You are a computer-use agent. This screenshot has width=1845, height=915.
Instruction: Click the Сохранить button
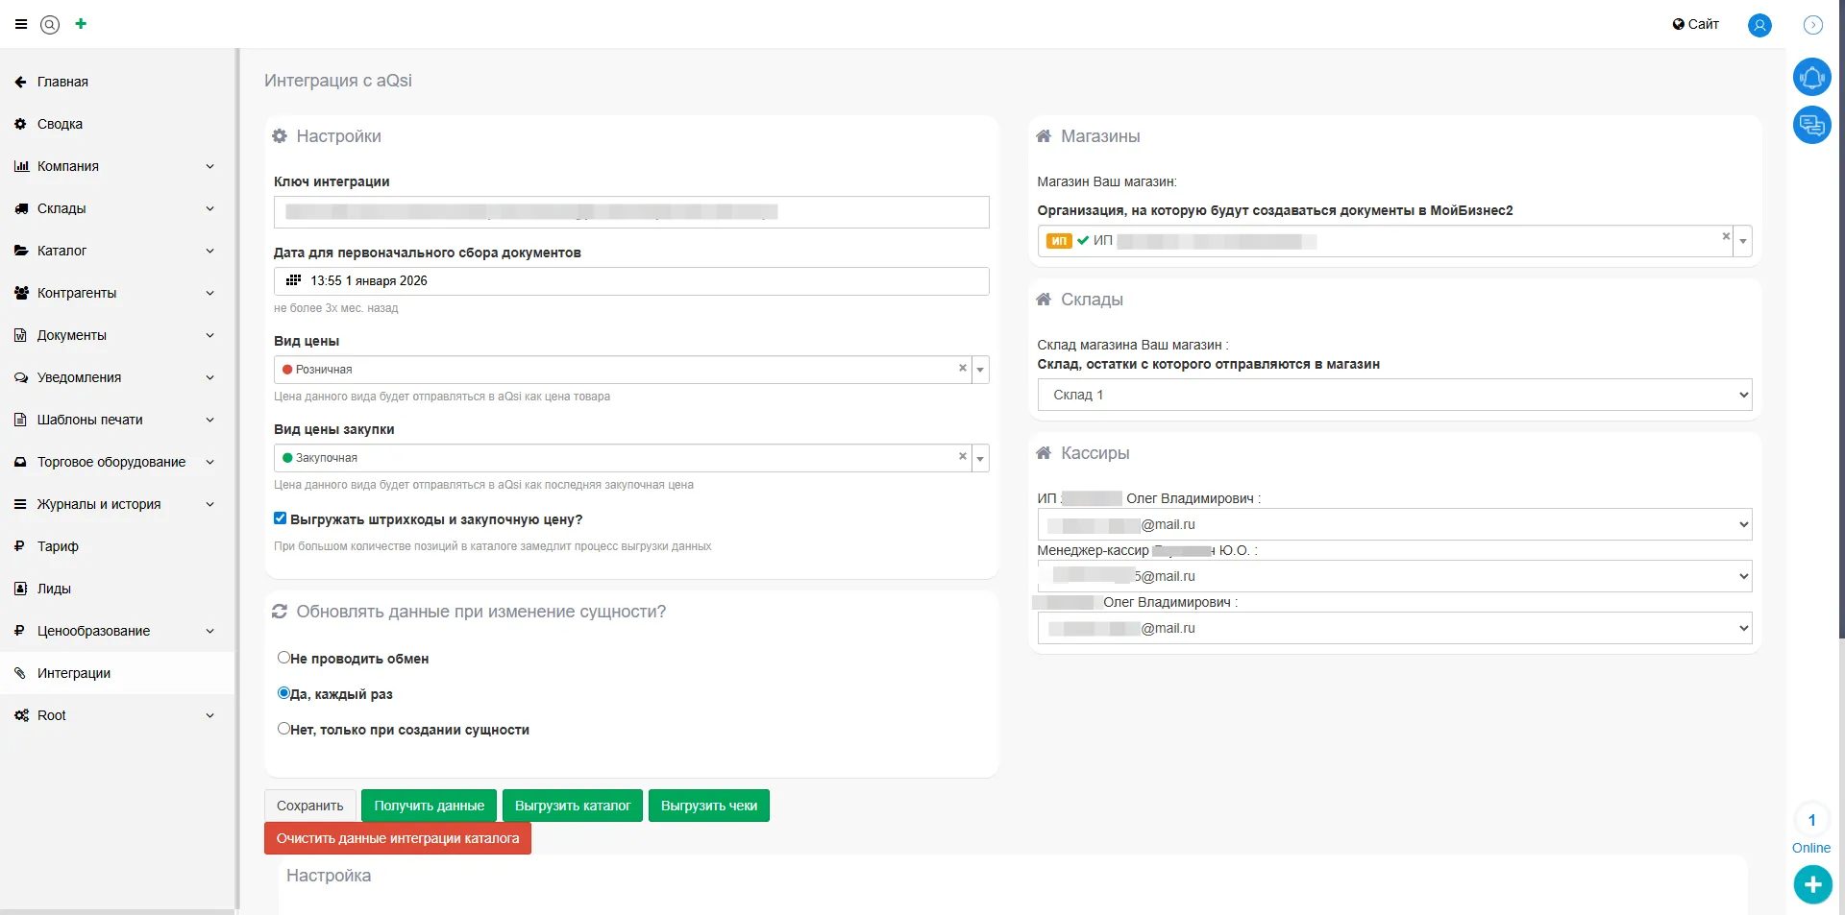[309, 806]
